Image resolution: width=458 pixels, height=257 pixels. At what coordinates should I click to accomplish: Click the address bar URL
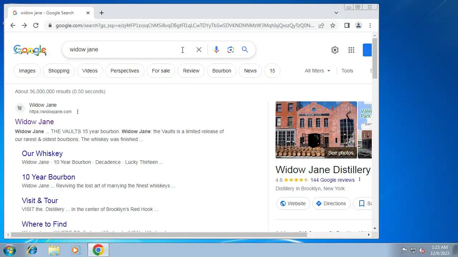click(x=185, y=25)
